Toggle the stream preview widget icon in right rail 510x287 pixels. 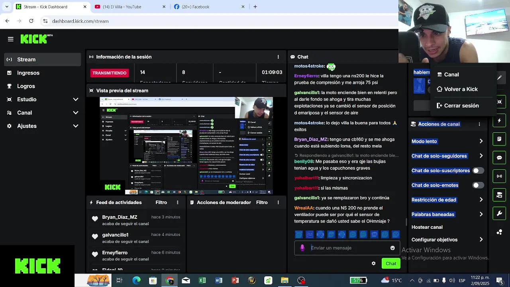(x=500, y=102)
